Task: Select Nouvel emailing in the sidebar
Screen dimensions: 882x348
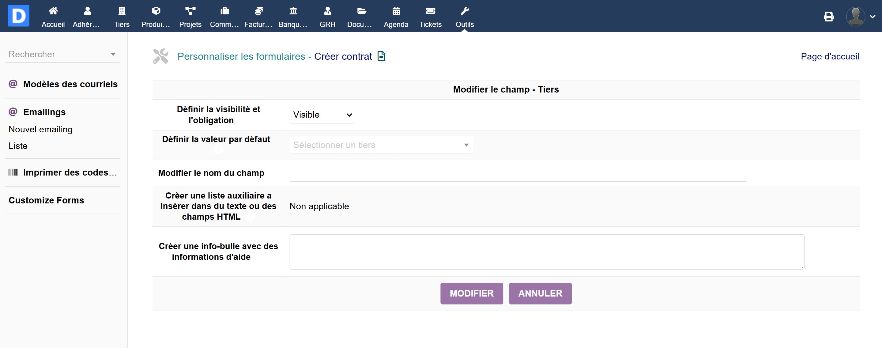Action: [x=40, y=130]
